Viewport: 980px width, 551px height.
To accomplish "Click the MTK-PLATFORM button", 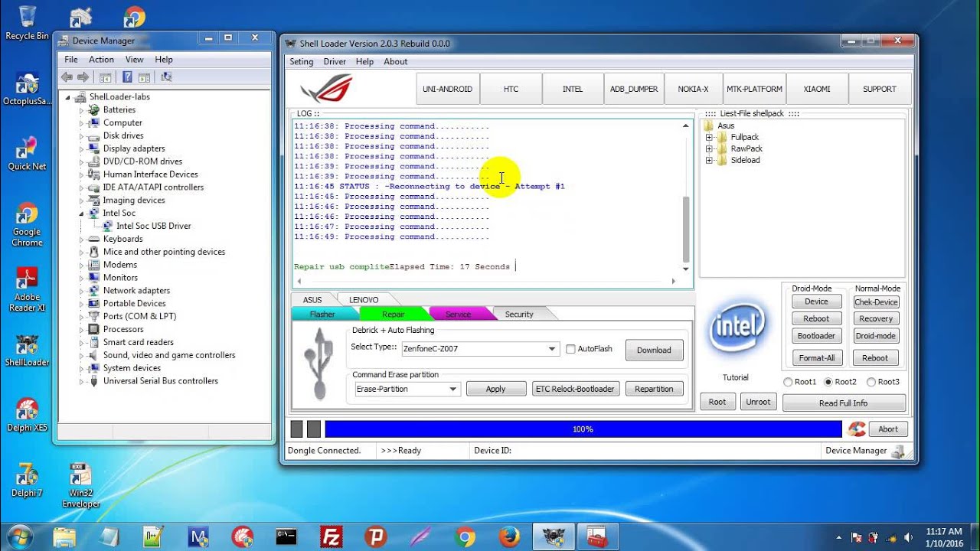I will pos(755,89).
